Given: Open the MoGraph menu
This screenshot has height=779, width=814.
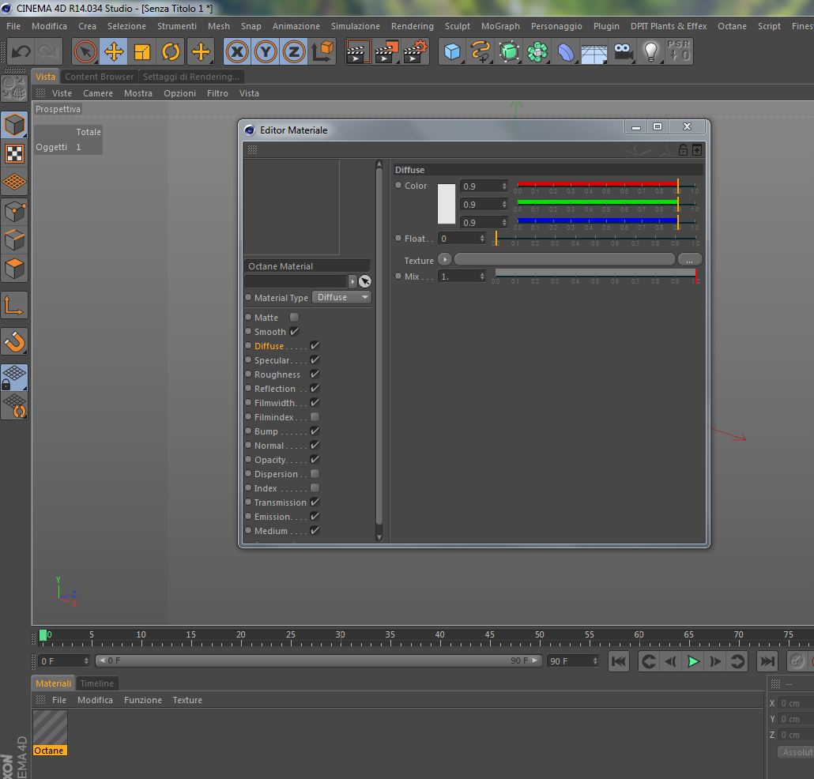Looking at the screenshot, I should pos(500,26).
